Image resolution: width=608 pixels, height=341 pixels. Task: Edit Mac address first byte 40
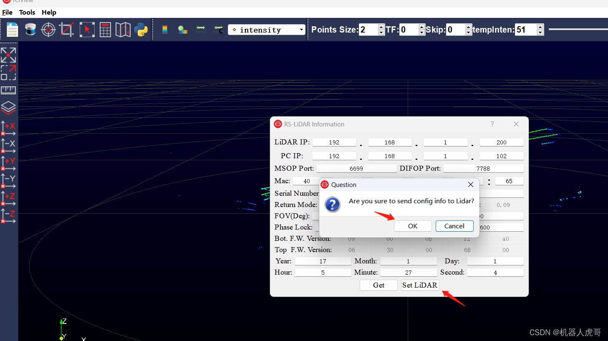(x=307, y=181)
